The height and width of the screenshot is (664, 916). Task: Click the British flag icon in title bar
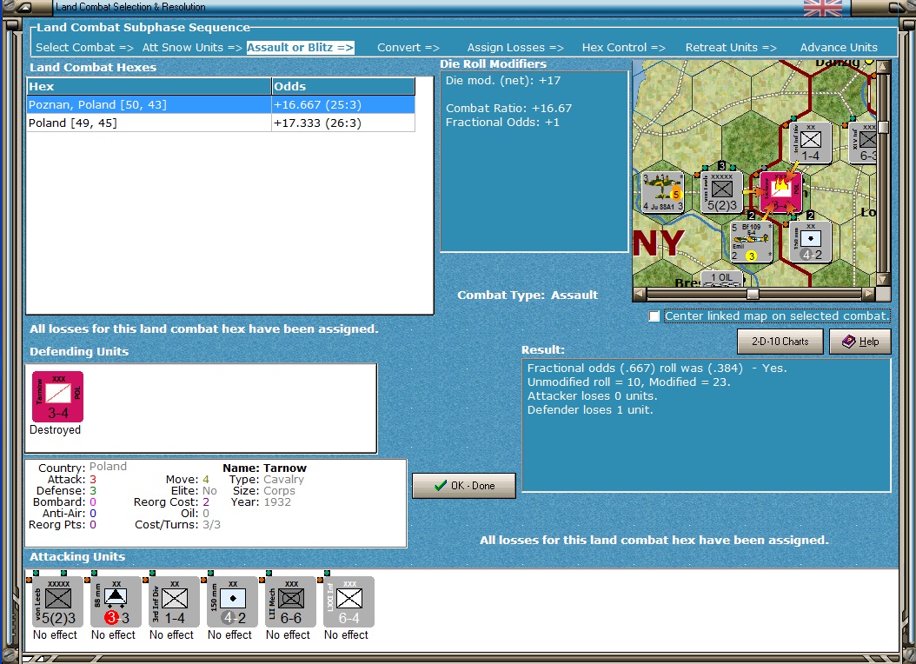pyautogui.click(x=822, y=8)
